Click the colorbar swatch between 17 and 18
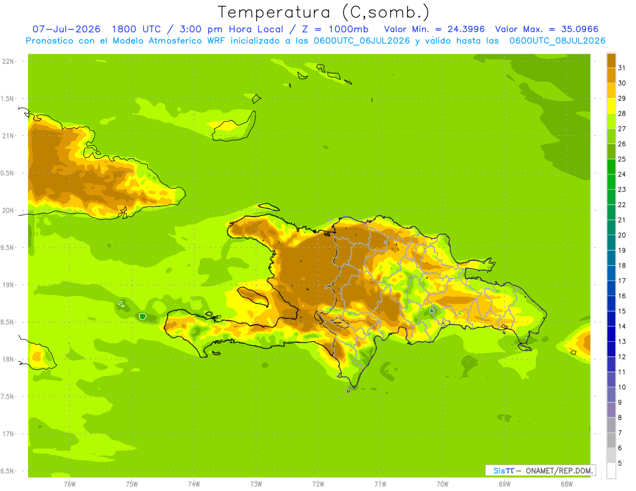The height and width of the screenshot is (491, 636). [x=611, y=273]
